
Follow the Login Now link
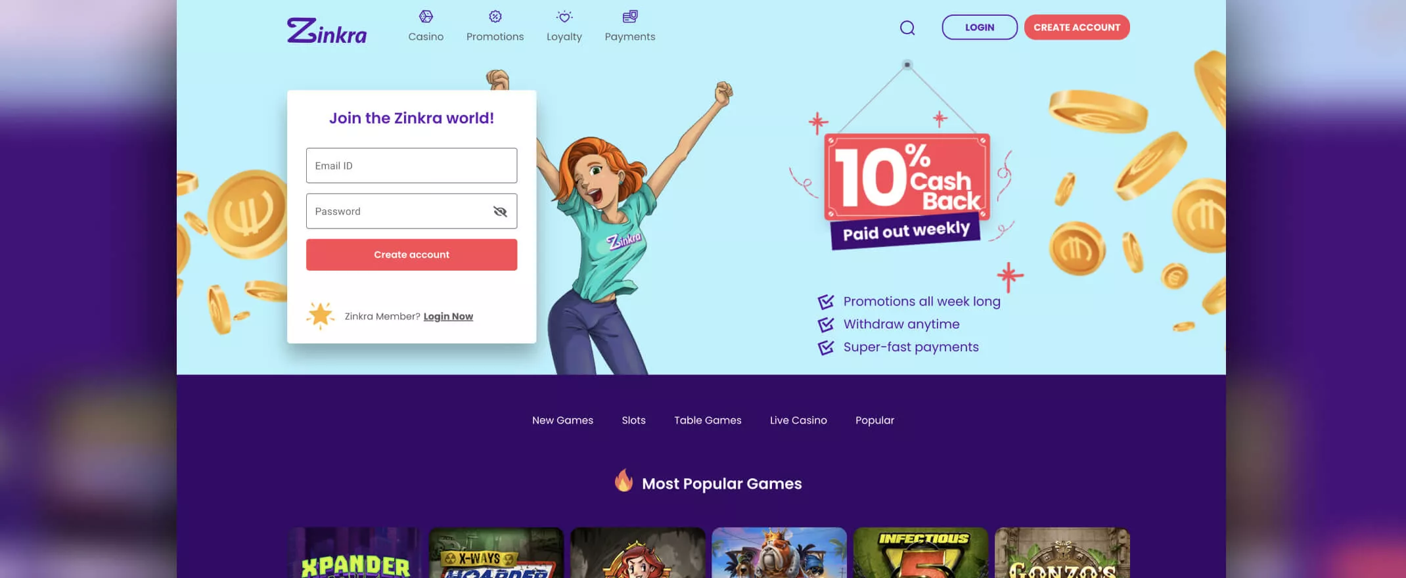[x=448, y=317]
